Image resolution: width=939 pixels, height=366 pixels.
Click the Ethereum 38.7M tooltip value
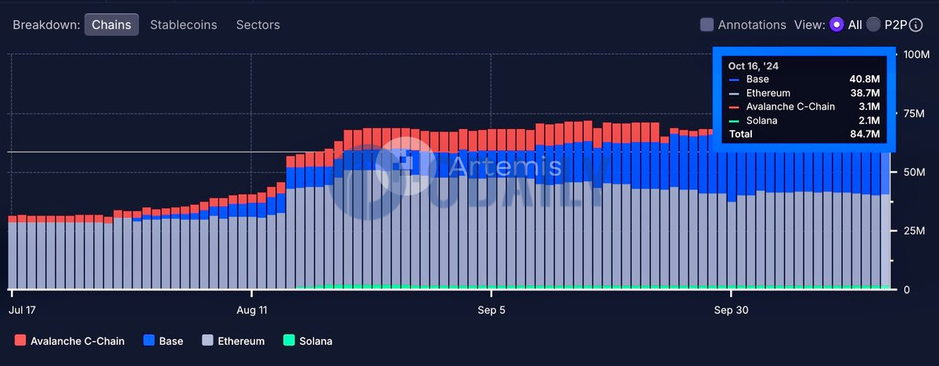865,93
